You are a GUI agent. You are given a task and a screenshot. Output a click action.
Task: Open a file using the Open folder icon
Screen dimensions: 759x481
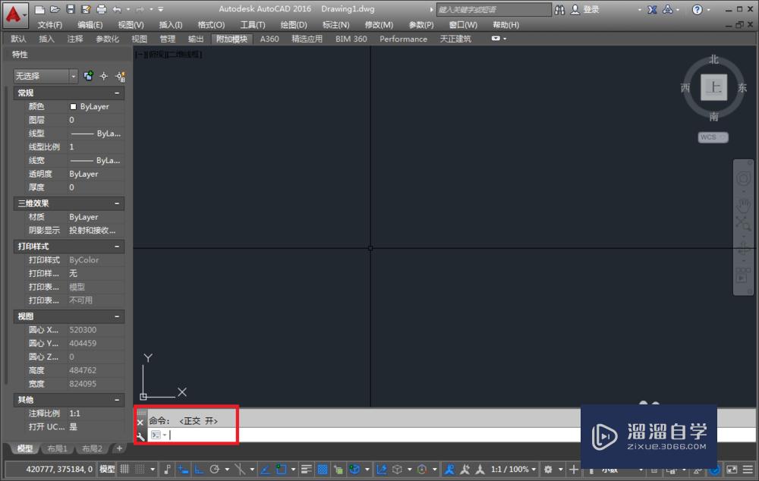[x=55, y=8]
